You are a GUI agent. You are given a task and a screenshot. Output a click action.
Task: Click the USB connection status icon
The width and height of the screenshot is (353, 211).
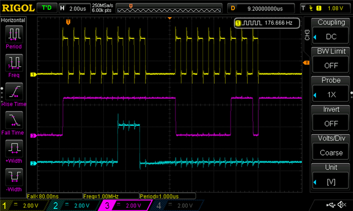point(331,204)
